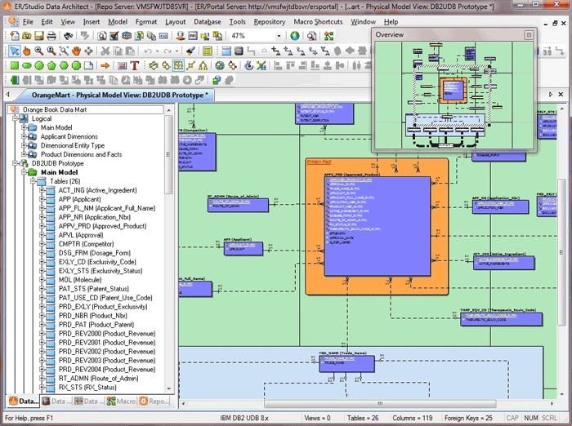572x426 pixels.
Task: Click the Insert Table icon
Action: coord(226,51)
